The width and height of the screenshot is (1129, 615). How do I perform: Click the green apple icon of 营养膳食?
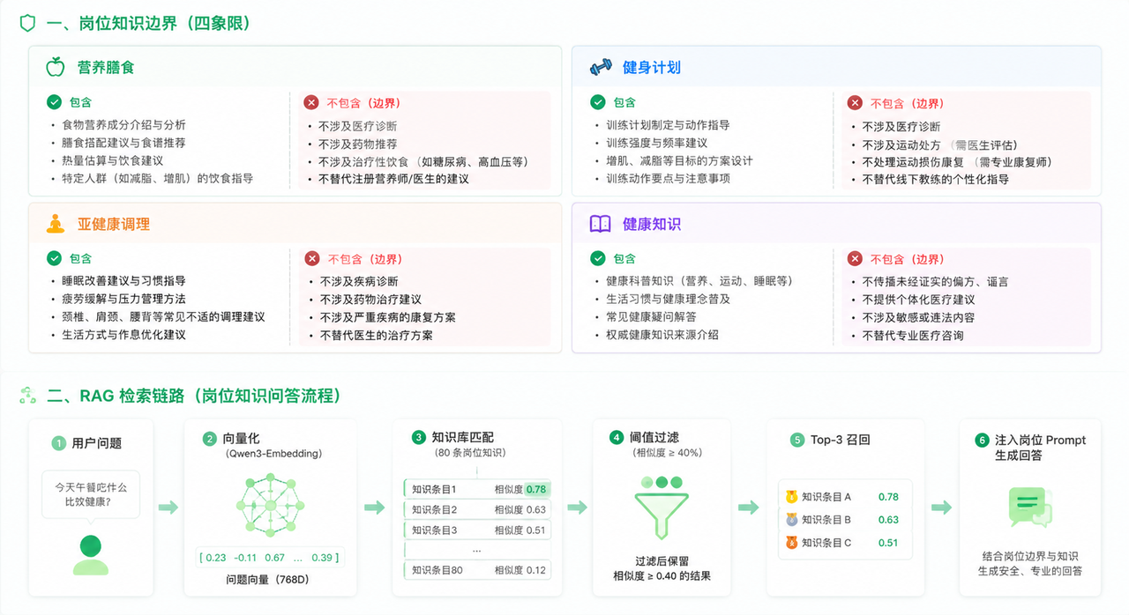click(56, 67)
